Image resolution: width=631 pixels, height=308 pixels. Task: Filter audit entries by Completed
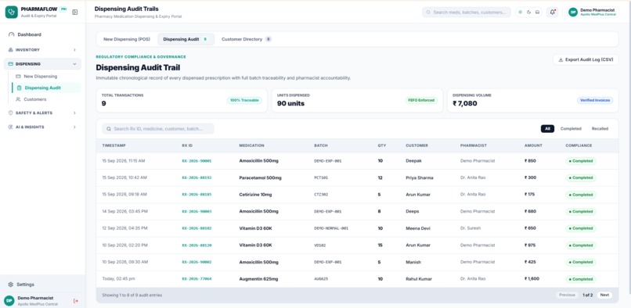point(571,129)
